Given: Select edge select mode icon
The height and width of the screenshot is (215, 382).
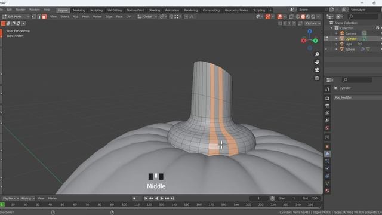Looking at the screenshot, I should click(x=39, y=17).
